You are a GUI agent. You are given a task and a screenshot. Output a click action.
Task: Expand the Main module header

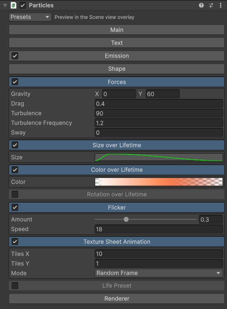117,30
